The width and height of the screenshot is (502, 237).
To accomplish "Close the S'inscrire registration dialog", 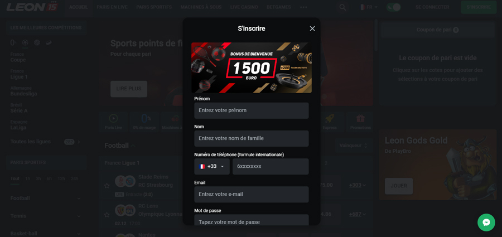I will [312, 28].
